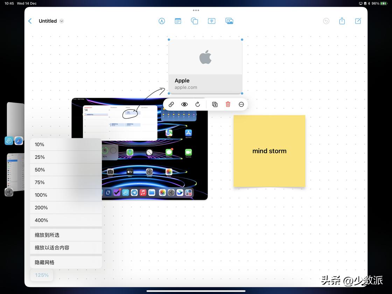
Task: Expand the Untitled board title menu
Action: (x=62, y=21)
